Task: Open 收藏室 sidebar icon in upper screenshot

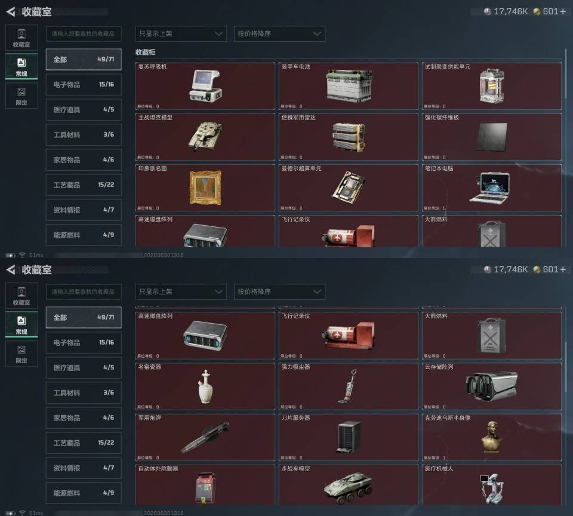Action: [x=21, y=38]
